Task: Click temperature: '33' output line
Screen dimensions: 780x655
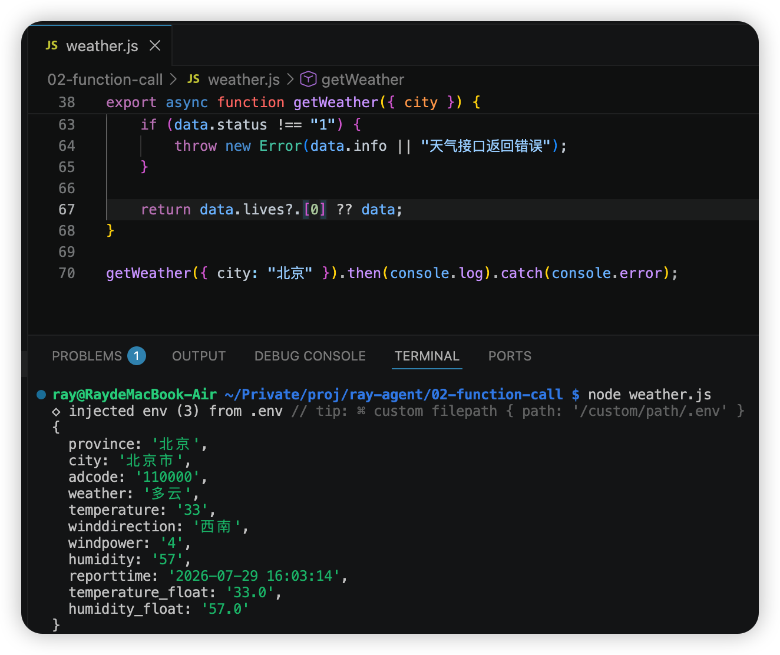Action: 142,510
